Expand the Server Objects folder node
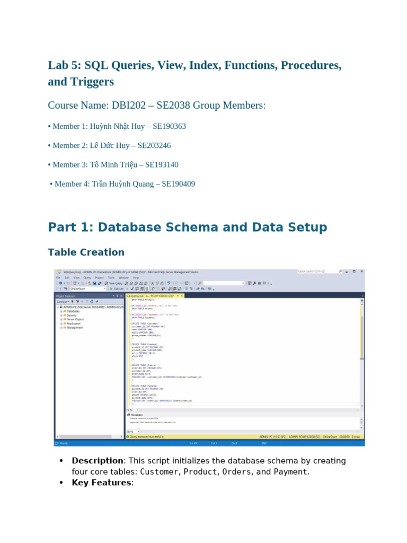The height and width of the screenshot is (543, 407). point(61,319)
